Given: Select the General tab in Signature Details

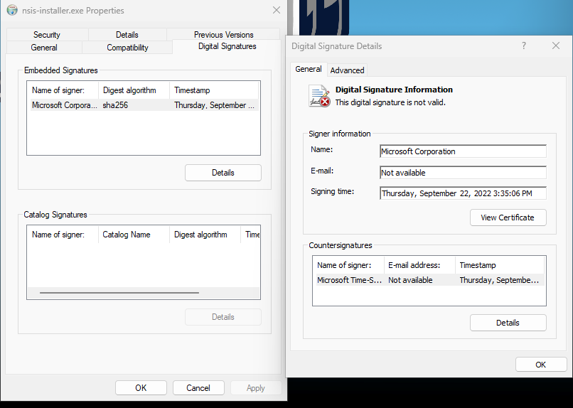Looking at the screenshot, I should tap(309, 69).
